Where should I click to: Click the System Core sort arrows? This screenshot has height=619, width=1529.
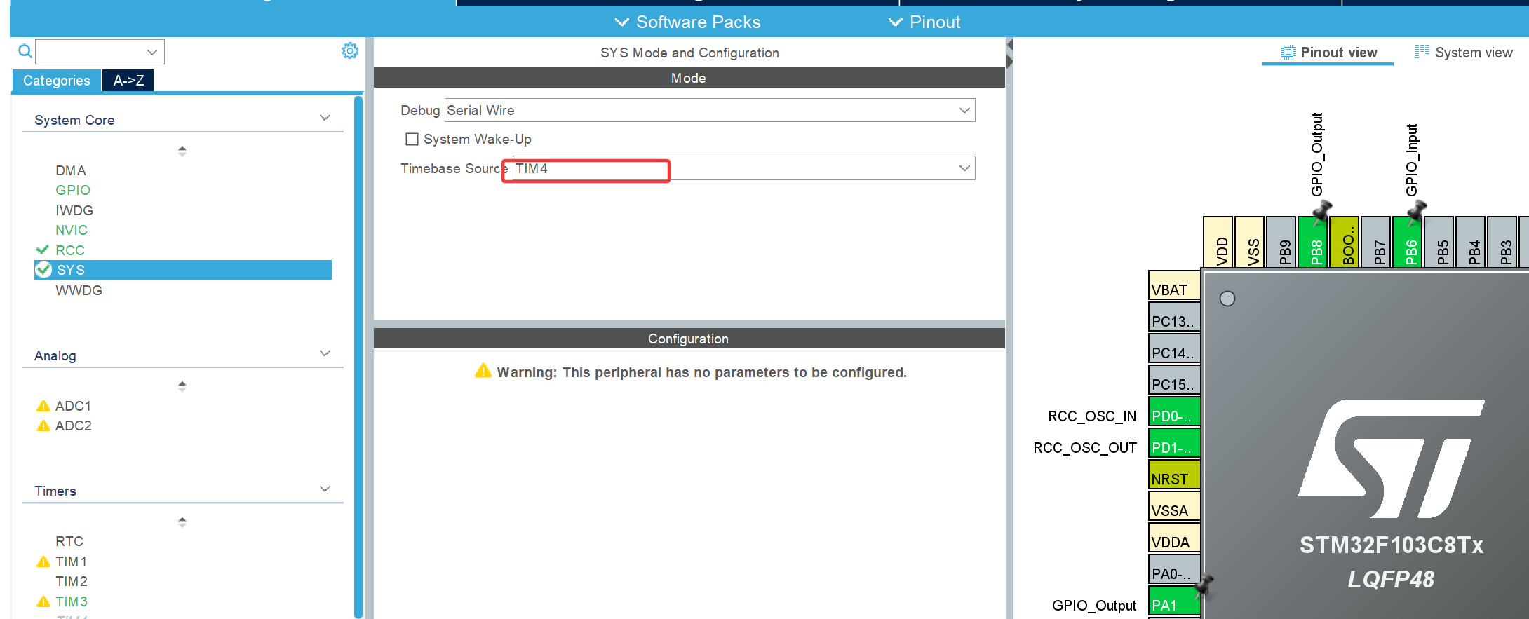(182, 150)
